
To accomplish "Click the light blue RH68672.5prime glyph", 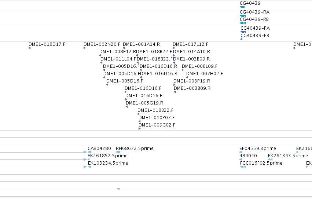I will click(118, 152).
